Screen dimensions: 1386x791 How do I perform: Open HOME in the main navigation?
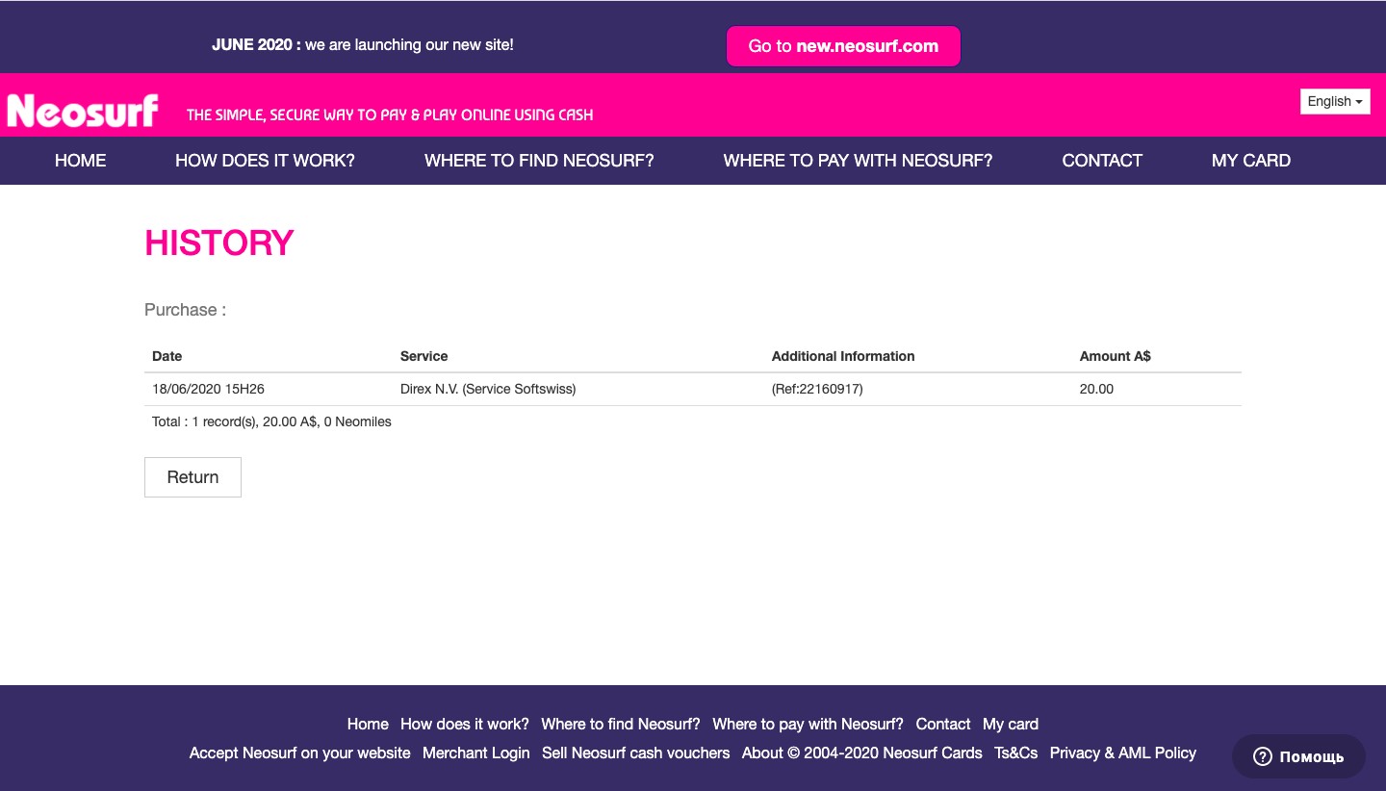[80, 161]
